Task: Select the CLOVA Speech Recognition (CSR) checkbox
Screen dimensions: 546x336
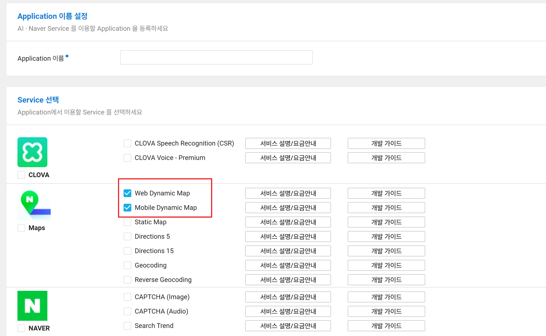Action: (127, 143)
